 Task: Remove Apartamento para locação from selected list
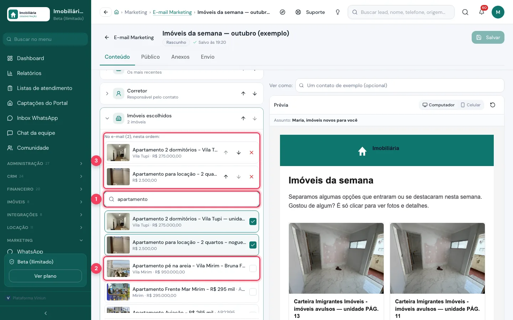click(252, 177)
